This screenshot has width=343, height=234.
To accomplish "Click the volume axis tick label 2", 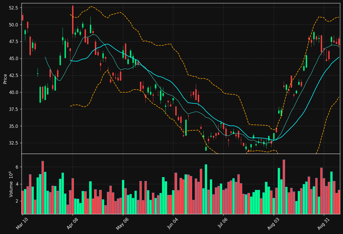I will 17,201.
